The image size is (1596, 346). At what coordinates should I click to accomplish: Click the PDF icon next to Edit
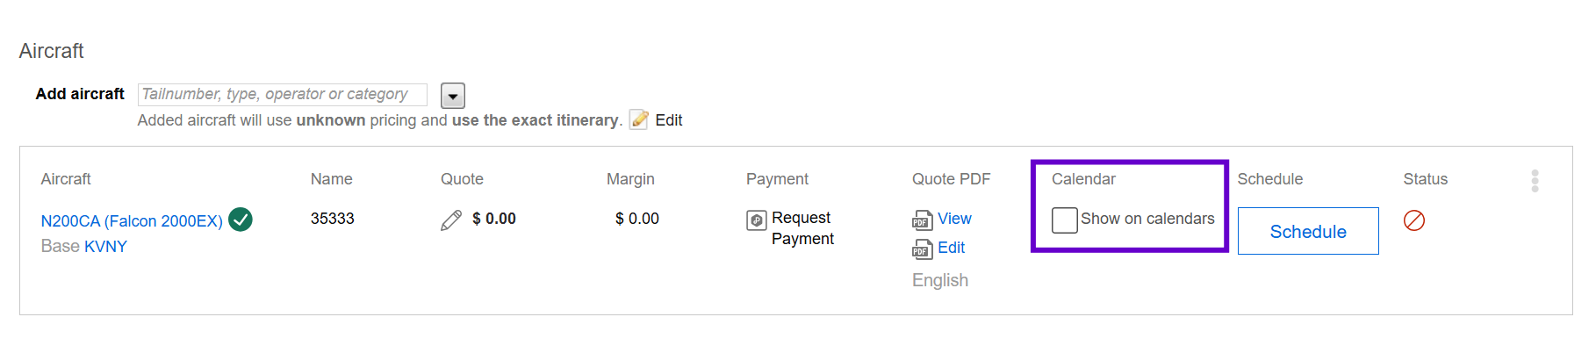pos(922,249)
